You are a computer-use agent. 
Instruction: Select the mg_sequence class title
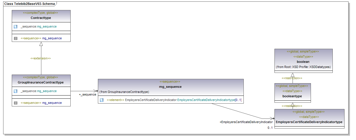[170, 87]
